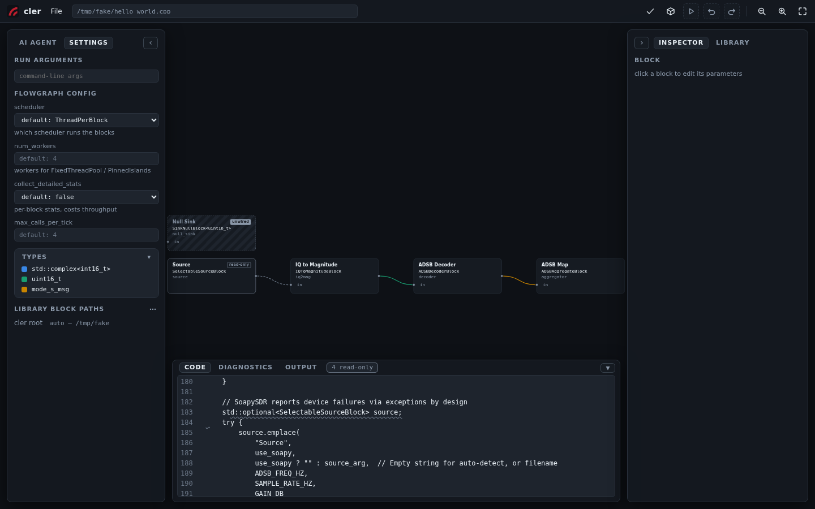Click the Null Sink input port

(x=168, y=242)
